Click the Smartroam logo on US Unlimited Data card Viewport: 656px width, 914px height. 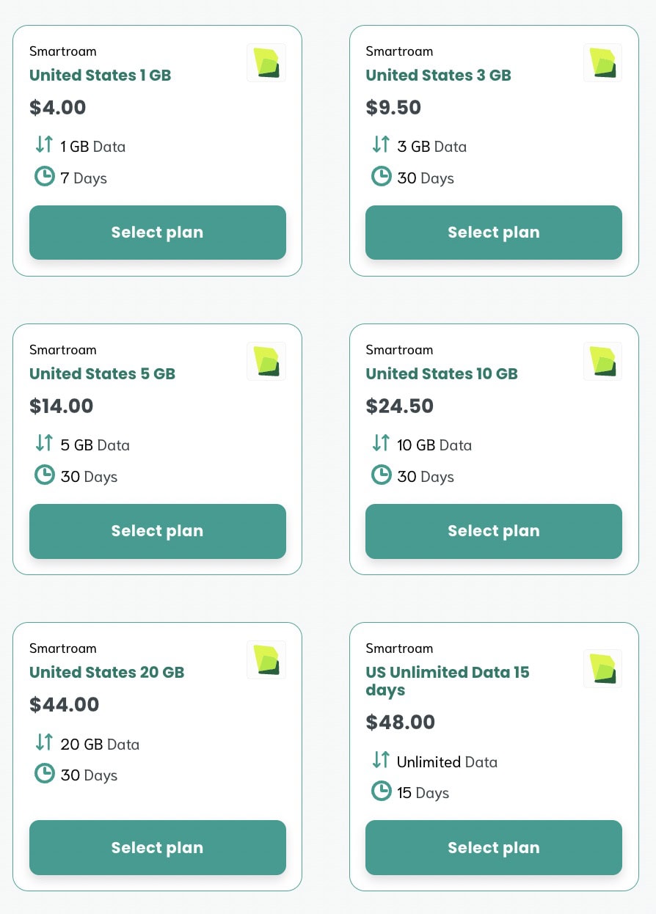point(602,668)
